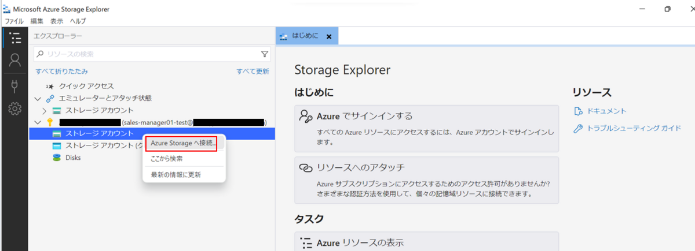Screen dimensions: 695x251
Task: Click the magnifier icon in the resource search
Action: tap(40, 54)
